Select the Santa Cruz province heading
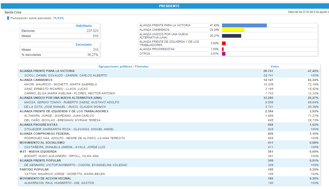 tap(13, 13)
